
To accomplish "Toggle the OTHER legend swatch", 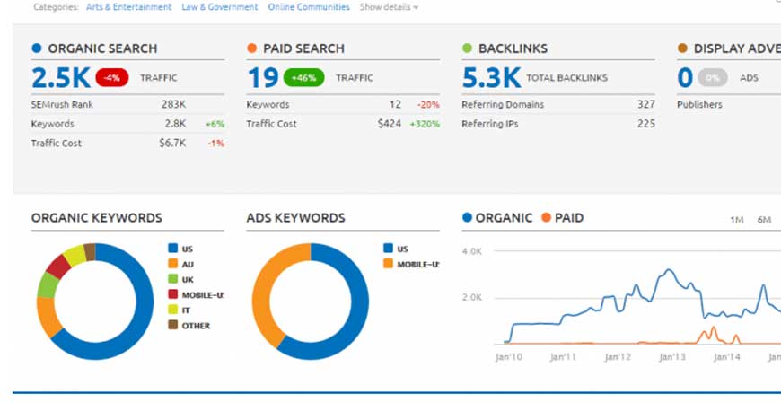I will (173, 326).
